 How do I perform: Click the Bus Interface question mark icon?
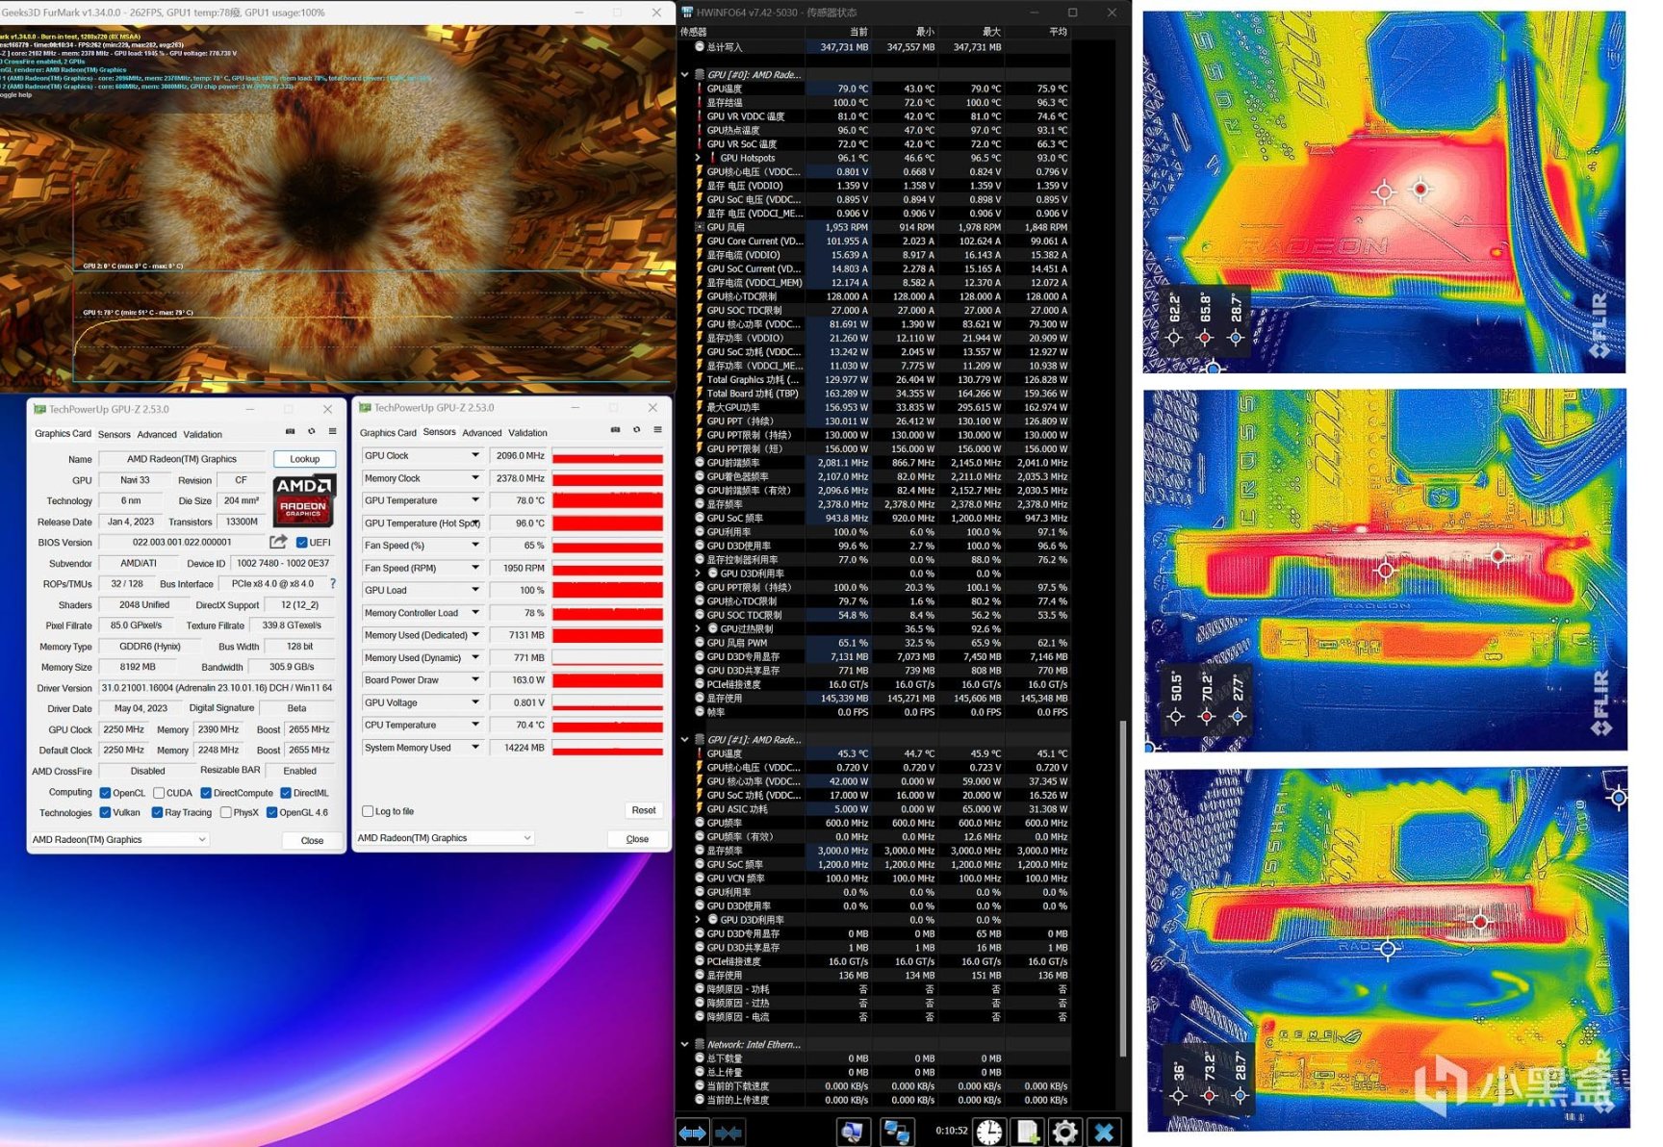333,584
